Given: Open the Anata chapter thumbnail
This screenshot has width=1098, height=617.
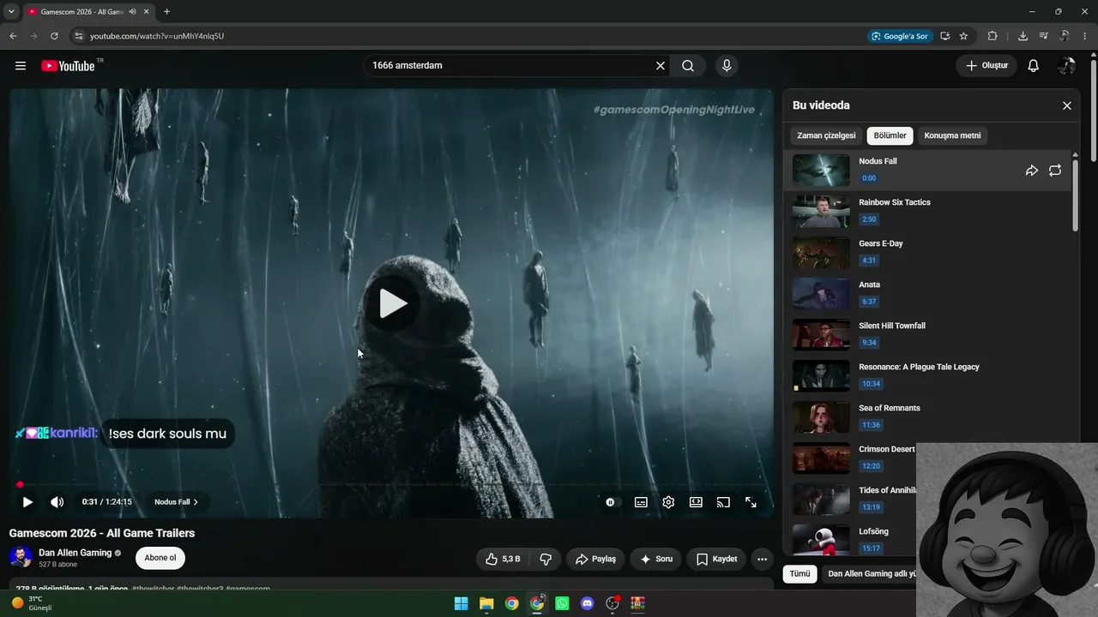Looking at the screenshot, I should tap(821, 293).
